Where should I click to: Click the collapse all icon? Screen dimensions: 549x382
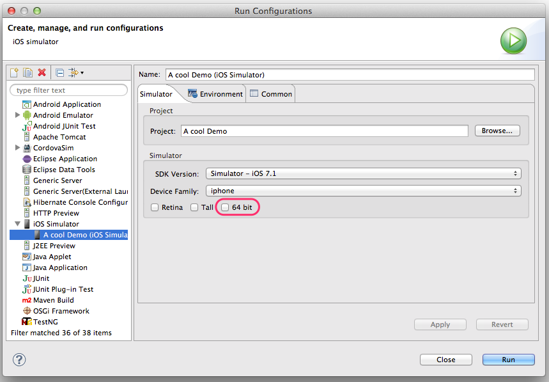60,73
